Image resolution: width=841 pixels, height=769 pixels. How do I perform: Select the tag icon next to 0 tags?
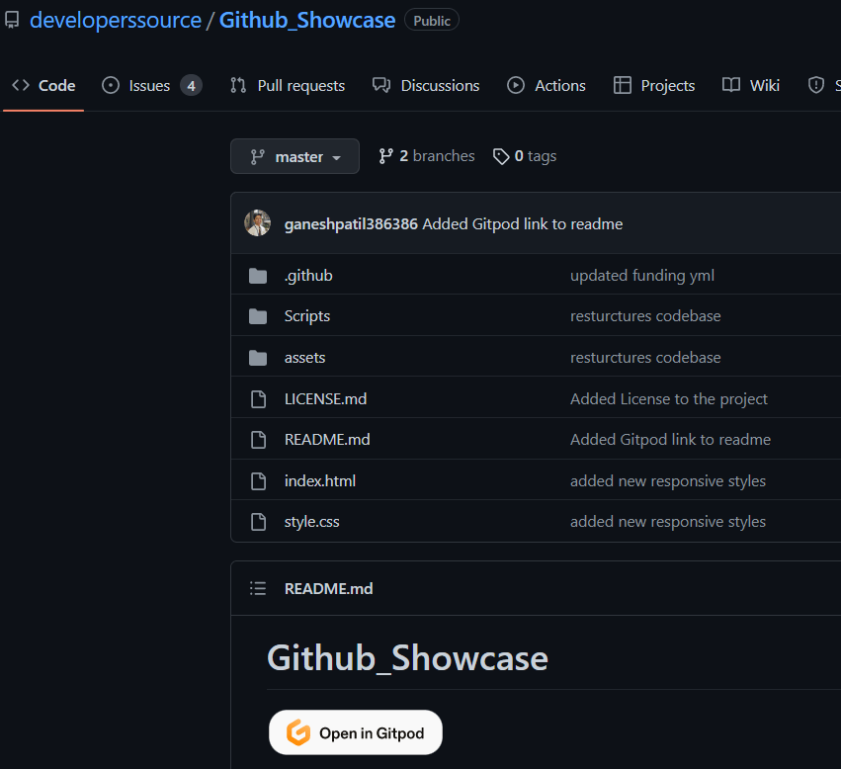tap(501, 155)
